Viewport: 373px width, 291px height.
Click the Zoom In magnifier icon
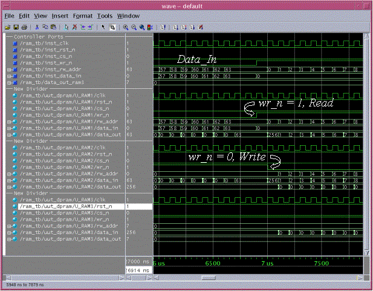pyautogui.click(x=125, y=27)
